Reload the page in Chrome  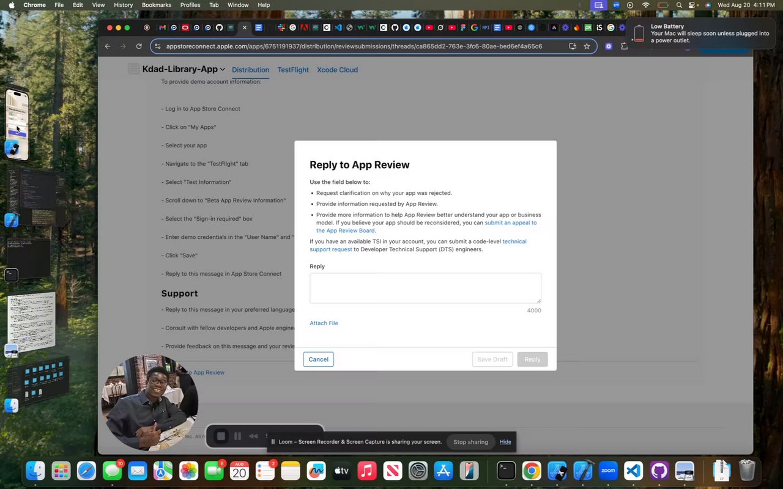point(139,46)
